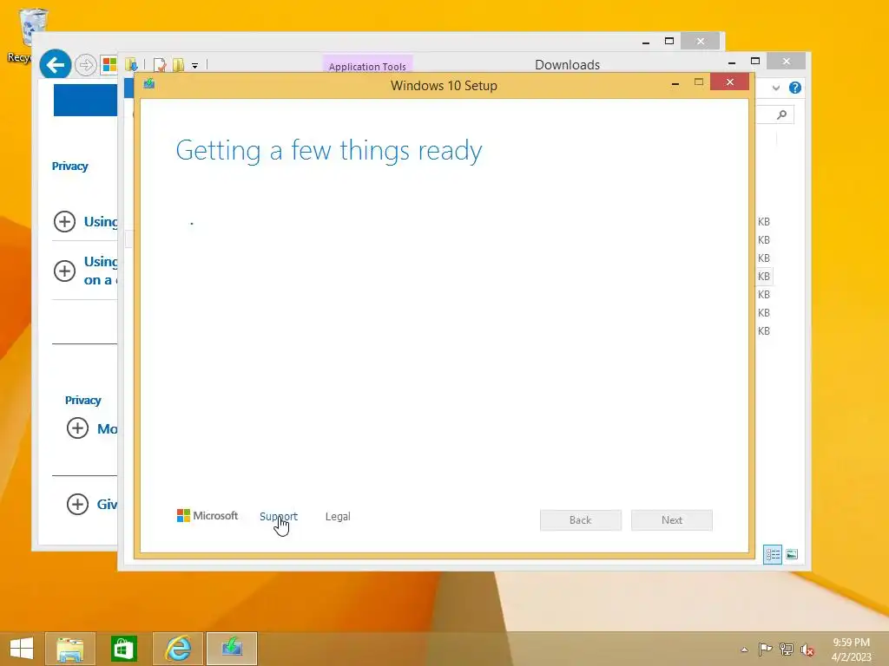Click the Back button in Setup
889x666 pixels.
point(581,520)
